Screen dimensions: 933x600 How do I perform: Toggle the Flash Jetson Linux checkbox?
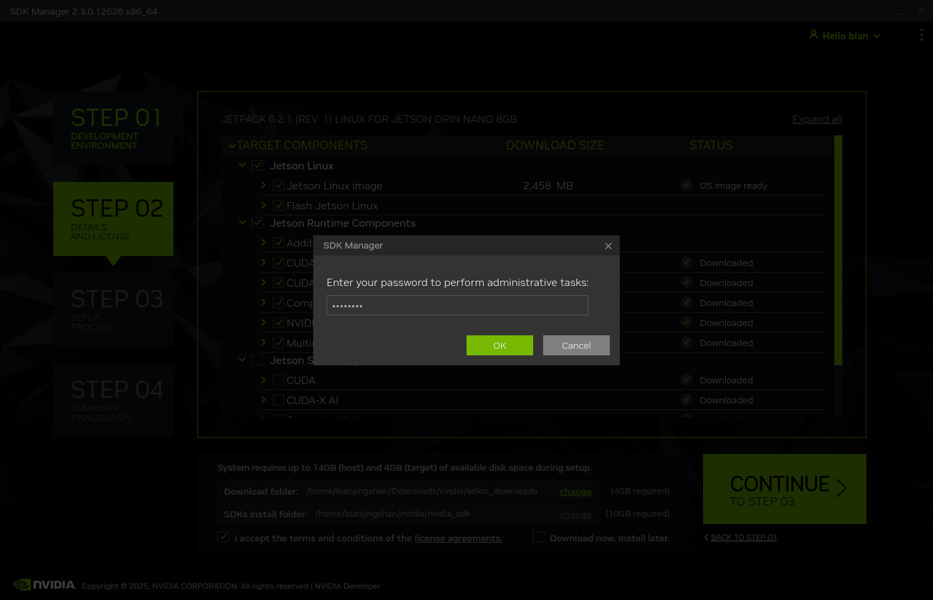[279, 205]
